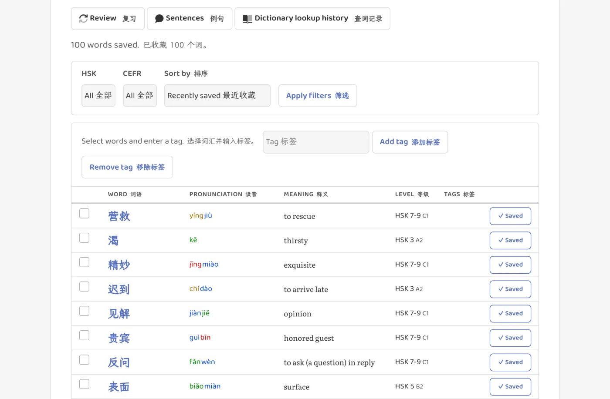
Task: Unsave 贵宾 with its Saved button
Action: click(510, 338)
